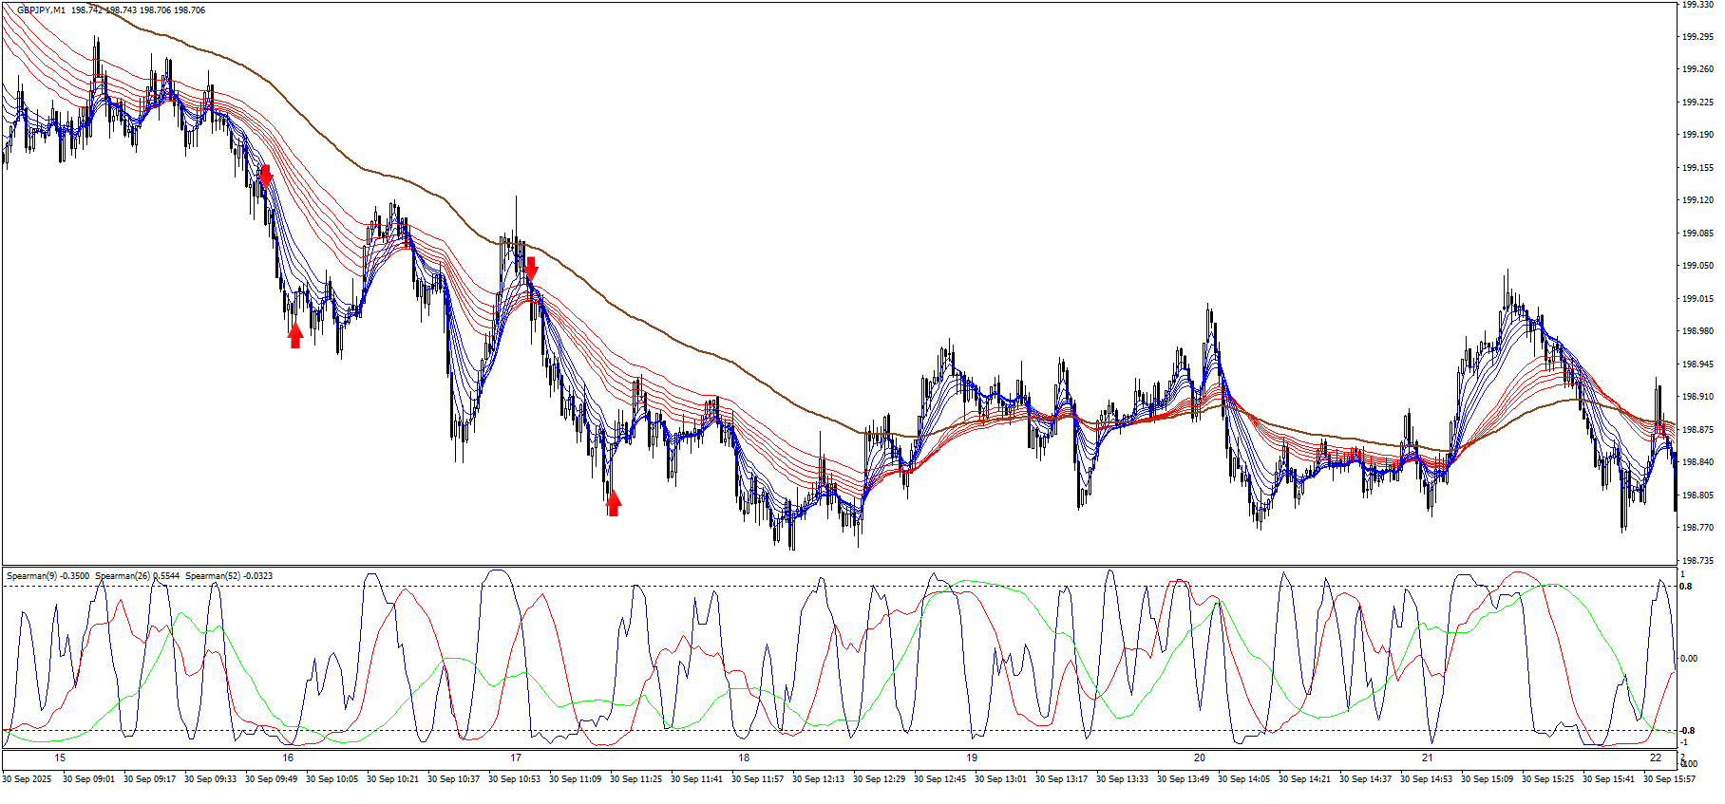Click the leftmost red up arrow signal

[x=295, y=335]
